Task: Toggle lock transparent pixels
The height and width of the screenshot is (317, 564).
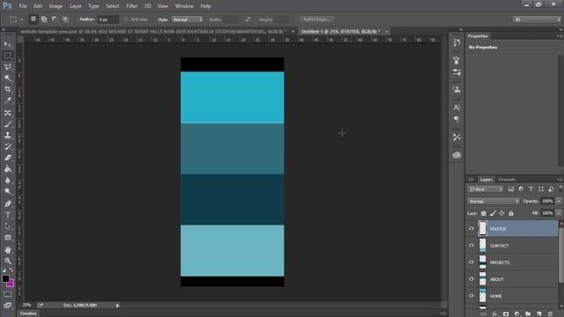Action: 484,213
